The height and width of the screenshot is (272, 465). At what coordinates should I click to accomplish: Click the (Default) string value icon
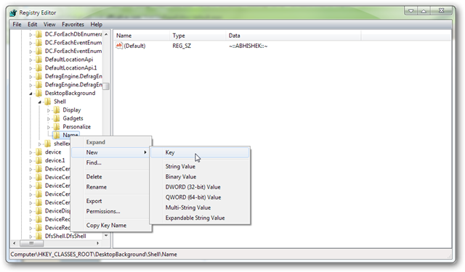(119, 46)
